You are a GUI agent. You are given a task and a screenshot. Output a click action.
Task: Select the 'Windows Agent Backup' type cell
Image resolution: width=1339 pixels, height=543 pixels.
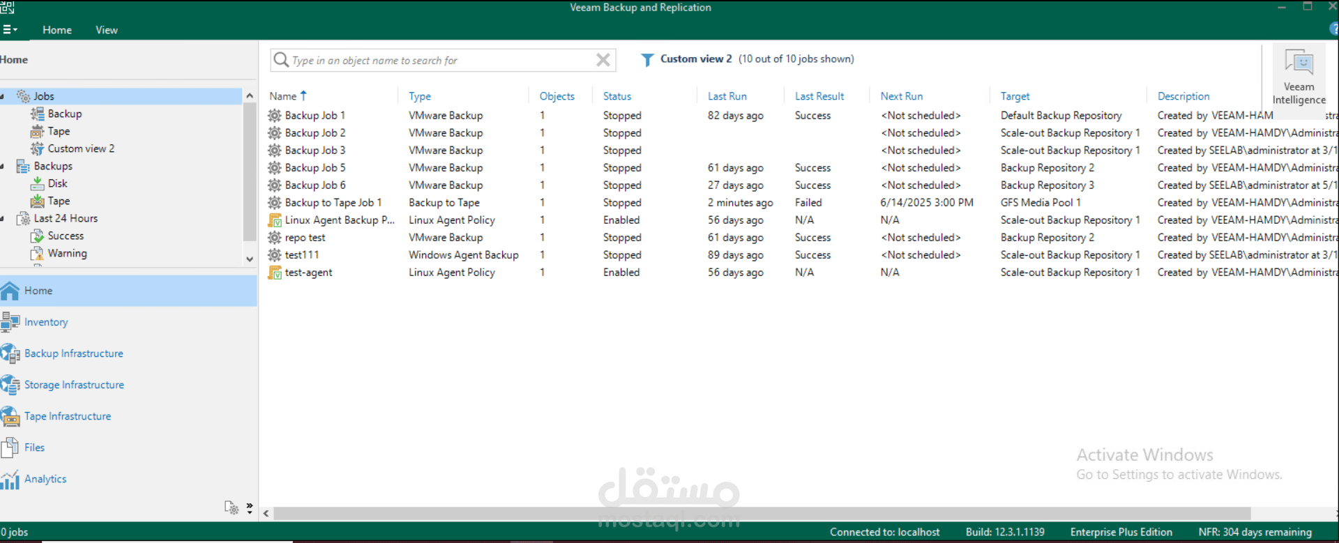coord(464,255)
